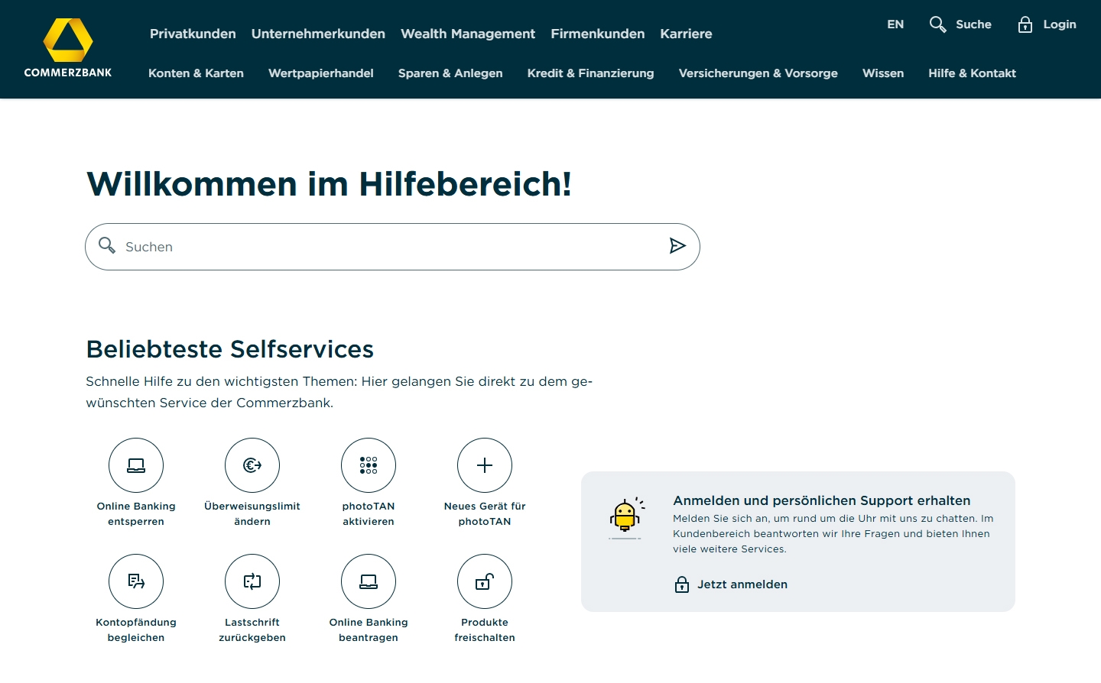Viewport: 1101px width, 683px height.
Task: Open Lastschrift zurückgeben arrows icon
Action: (252, 581)
